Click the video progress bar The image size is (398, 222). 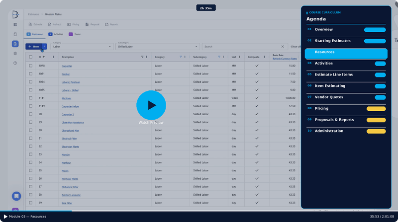(x=199, y=211)
